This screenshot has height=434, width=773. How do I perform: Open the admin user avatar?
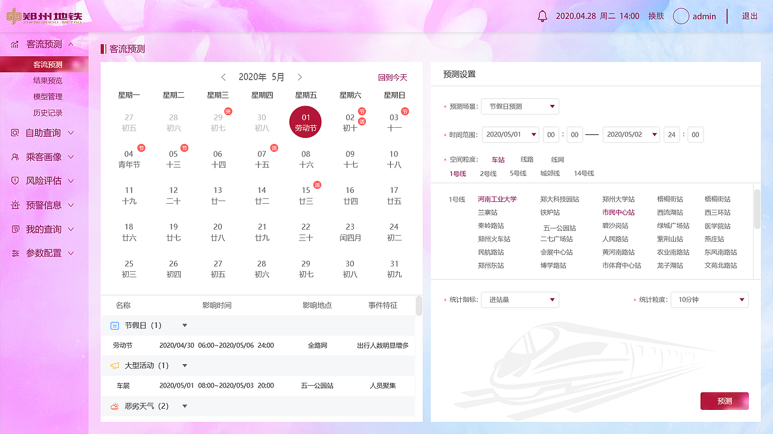click(x=681, y=16)
